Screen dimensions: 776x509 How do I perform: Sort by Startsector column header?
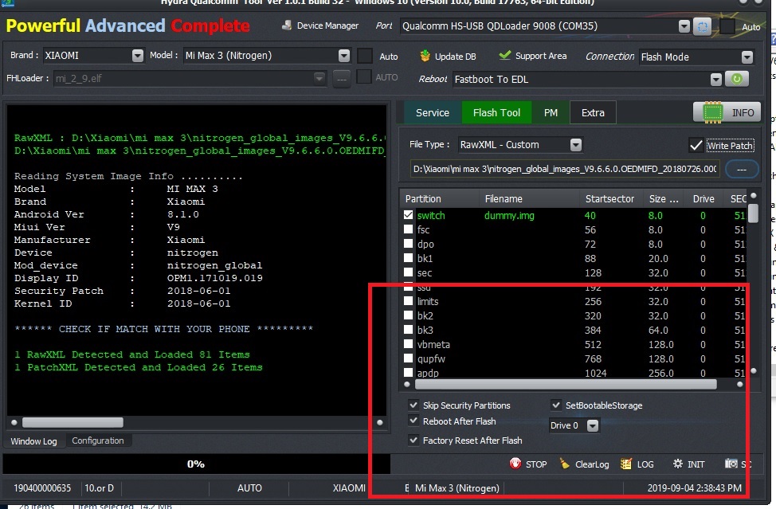pyautogui.click(x=610, y=198)
